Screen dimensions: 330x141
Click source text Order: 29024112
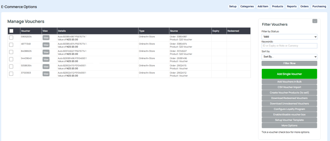click(x=178, y=73)
